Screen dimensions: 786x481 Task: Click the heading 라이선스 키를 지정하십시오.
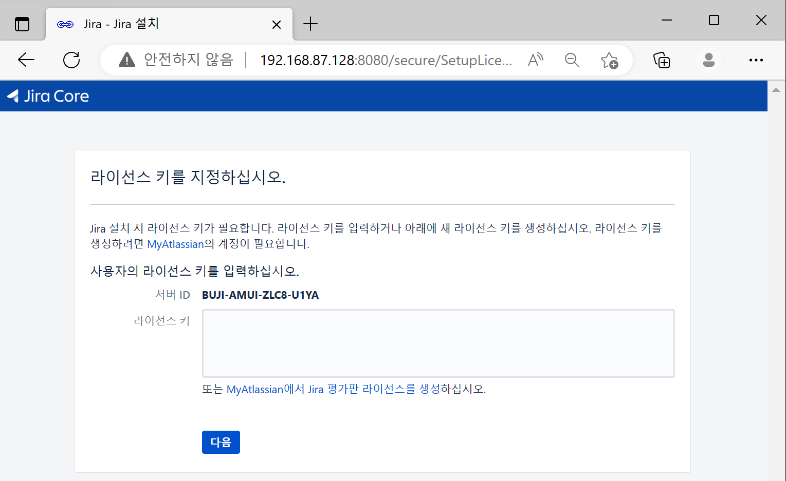coord(188,177)
